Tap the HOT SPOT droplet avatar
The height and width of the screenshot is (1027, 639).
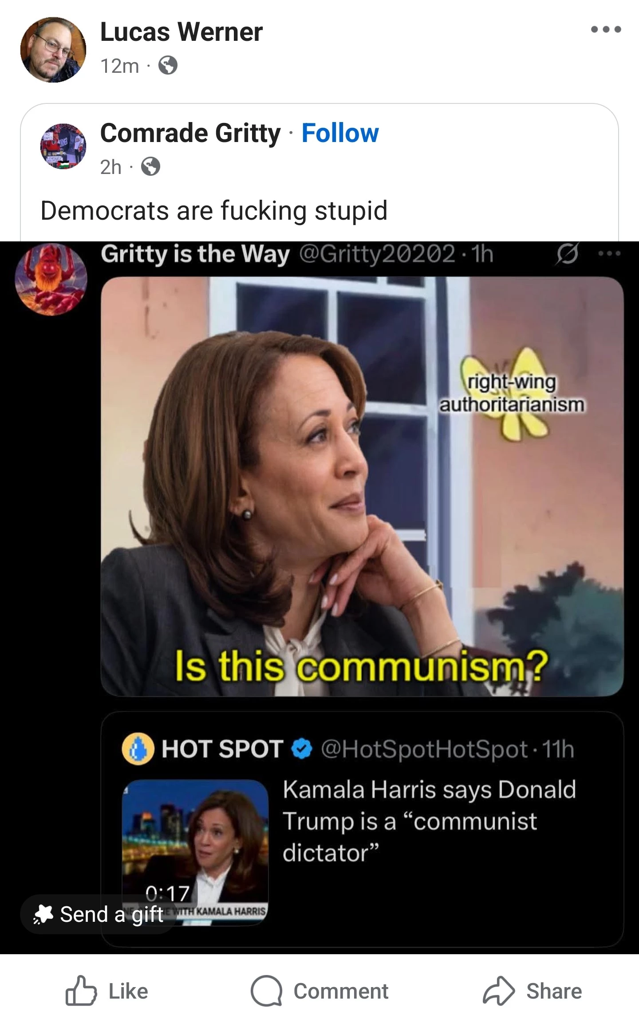(138, 749)
